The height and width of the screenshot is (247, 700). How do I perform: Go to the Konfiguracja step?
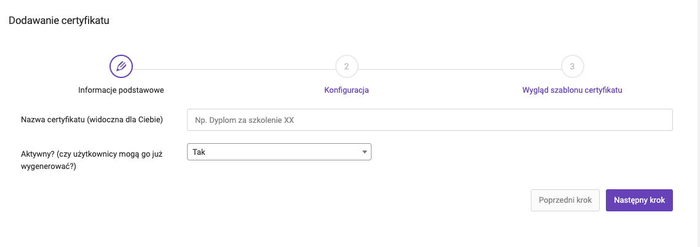pos(346,90)
